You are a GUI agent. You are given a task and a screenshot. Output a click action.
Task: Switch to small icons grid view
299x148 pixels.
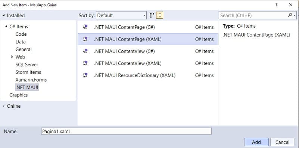(152, 15)
